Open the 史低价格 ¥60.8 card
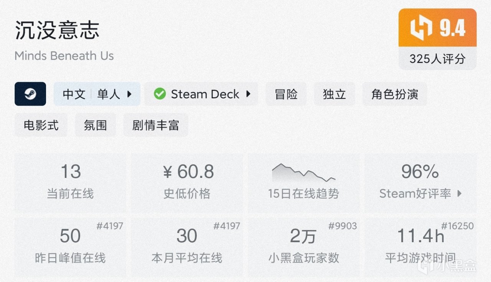The height and width of the screenshot is (282, 491). (x=187, y=183)
